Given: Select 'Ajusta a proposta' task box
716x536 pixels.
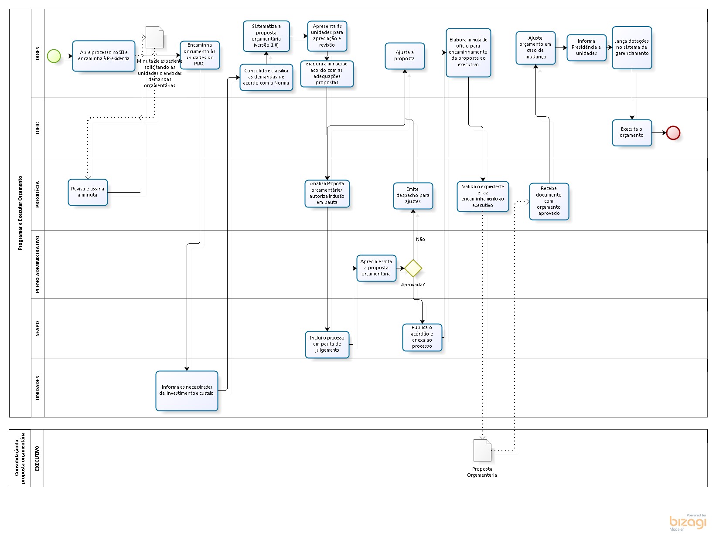Looking at the screenshot, I should point(405,56).
